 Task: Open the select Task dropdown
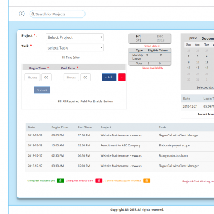pyautogui.click(x=74, y=48)
